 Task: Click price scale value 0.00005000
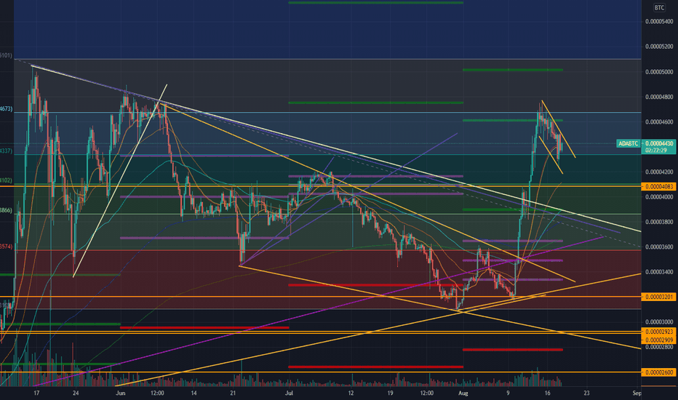tap(659, 72)
